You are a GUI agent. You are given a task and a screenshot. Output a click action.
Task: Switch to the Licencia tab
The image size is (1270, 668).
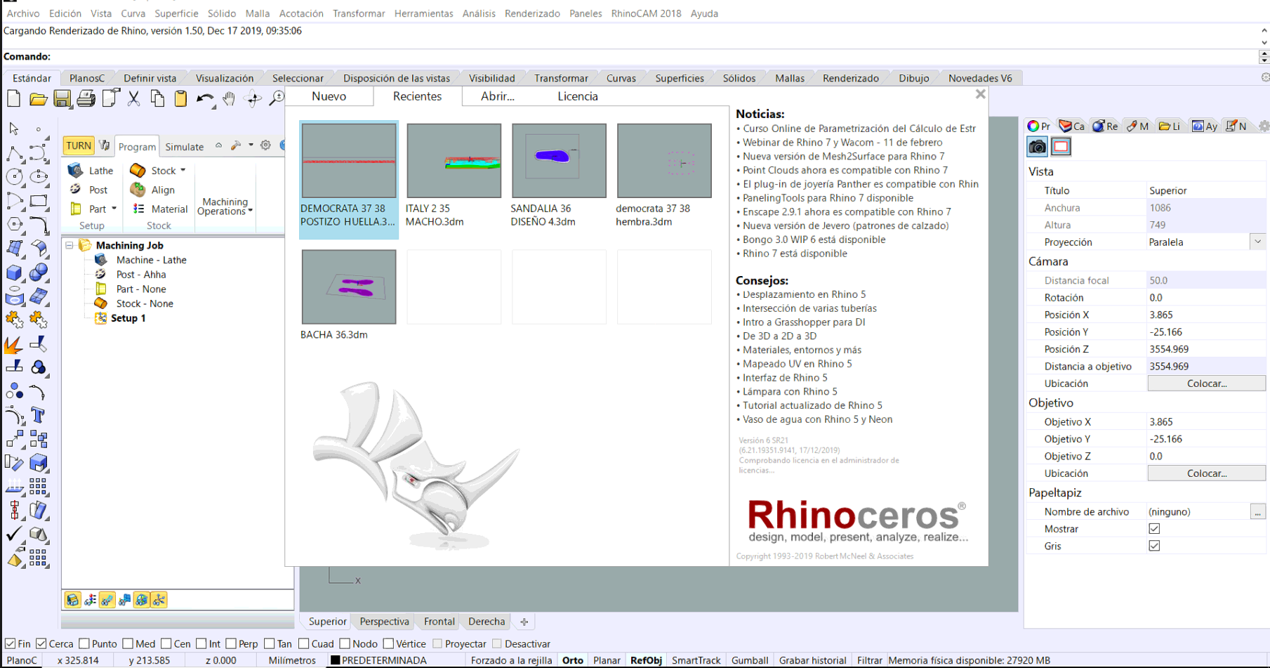tap(578, 96)
